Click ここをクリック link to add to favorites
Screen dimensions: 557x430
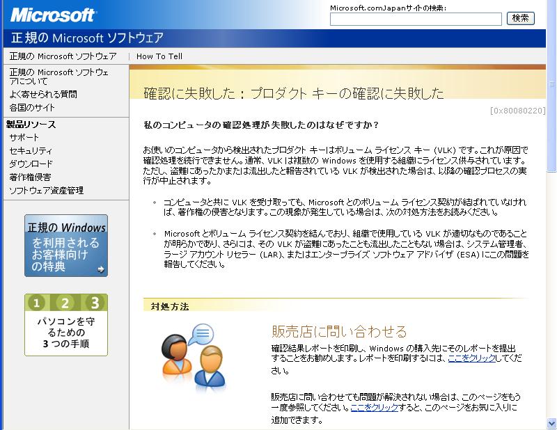(x=374, y=408)
